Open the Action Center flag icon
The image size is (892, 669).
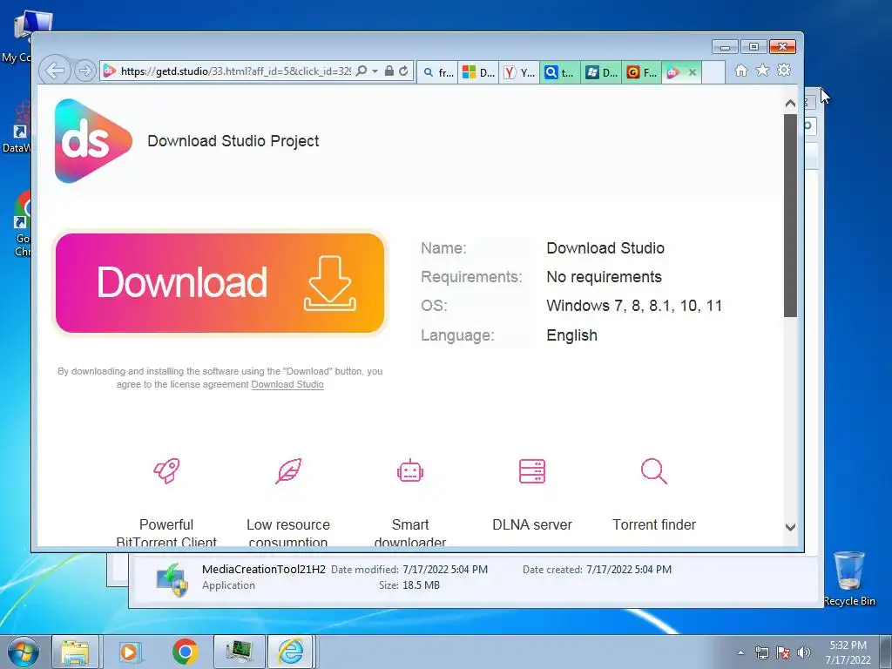(783, 652)
